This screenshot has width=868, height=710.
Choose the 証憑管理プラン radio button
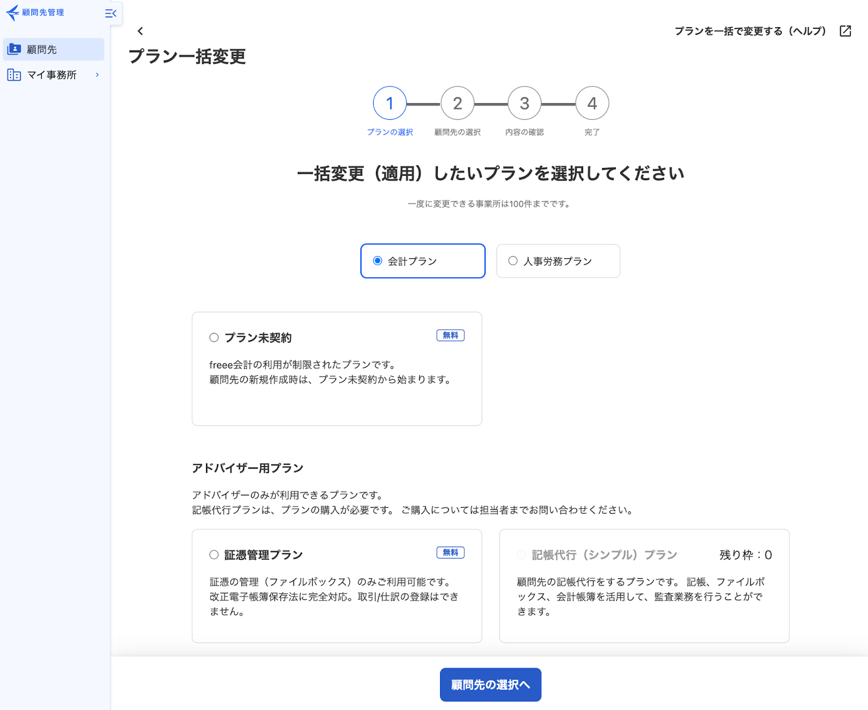pos(214,554)
